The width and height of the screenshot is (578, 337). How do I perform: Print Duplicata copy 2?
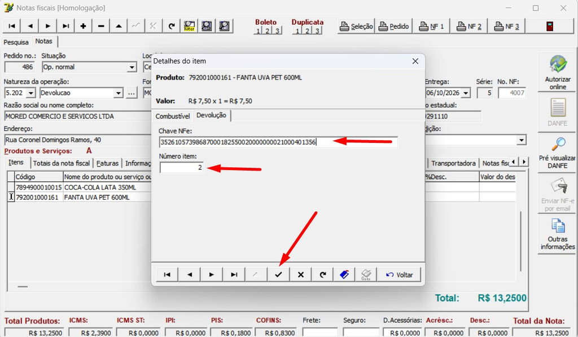pyautogui.click(x=307, y=30)
